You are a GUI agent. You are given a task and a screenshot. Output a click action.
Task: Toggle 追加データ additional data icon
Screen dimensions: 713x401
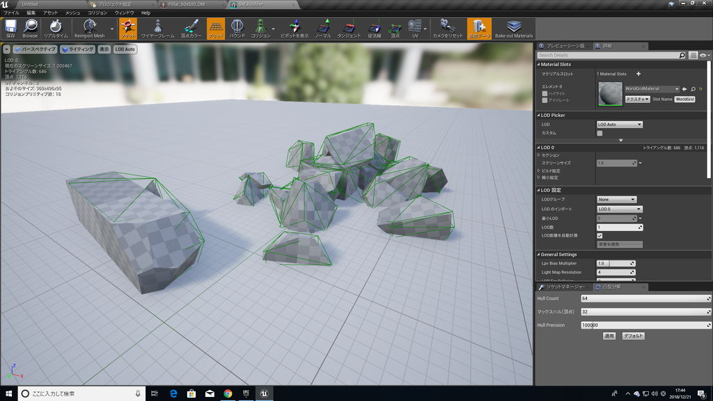(479, 29)
